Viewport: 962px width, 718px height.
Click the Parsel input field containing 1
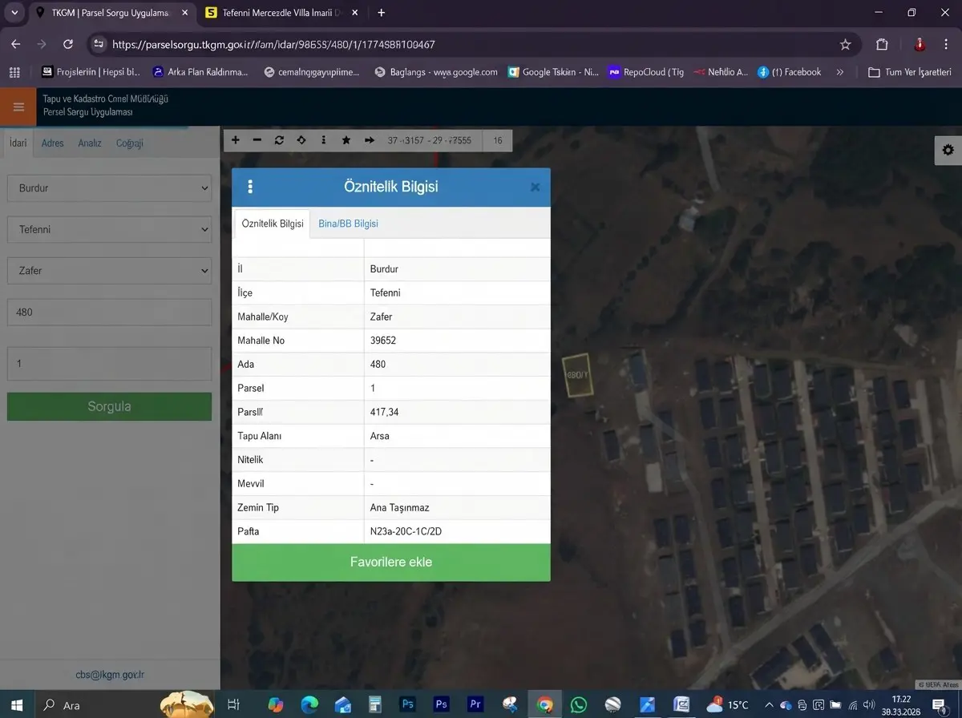pos(109,364)
